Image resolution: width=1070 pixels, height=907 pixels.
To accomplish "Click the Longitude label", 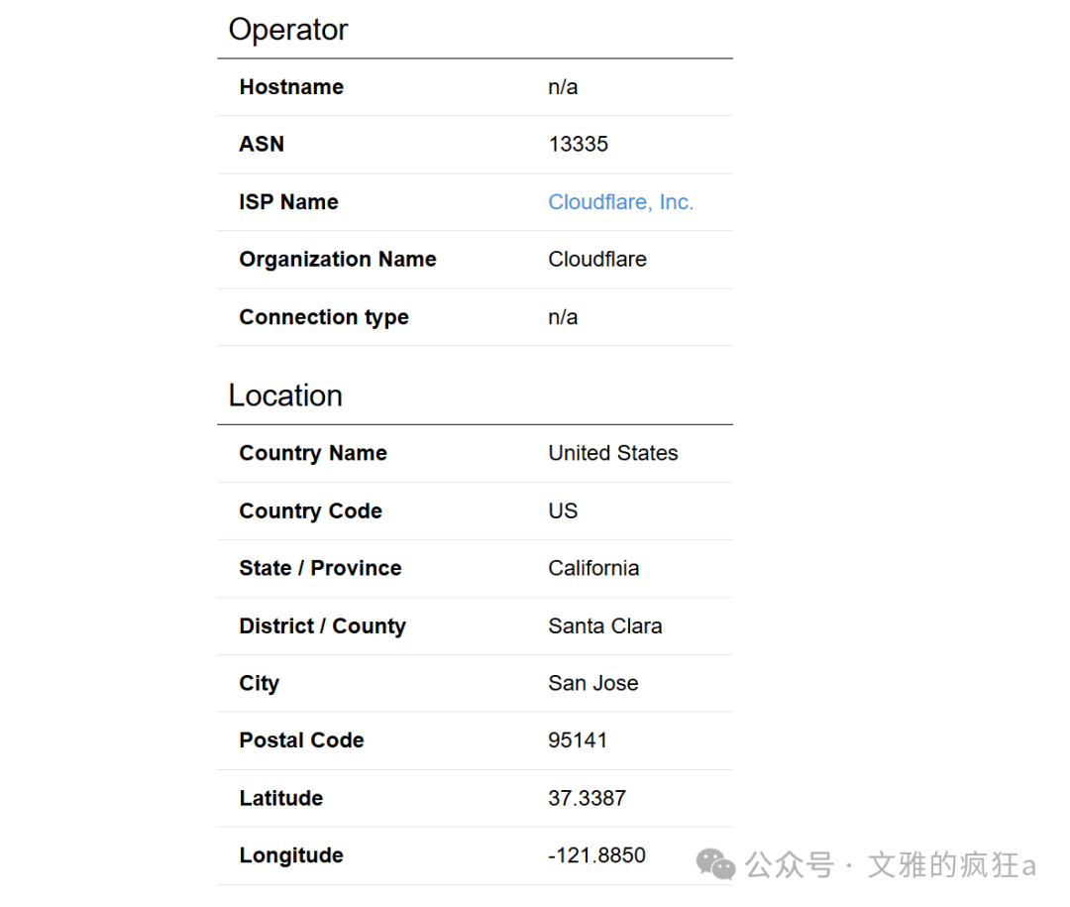I will [x=291, y=855].
